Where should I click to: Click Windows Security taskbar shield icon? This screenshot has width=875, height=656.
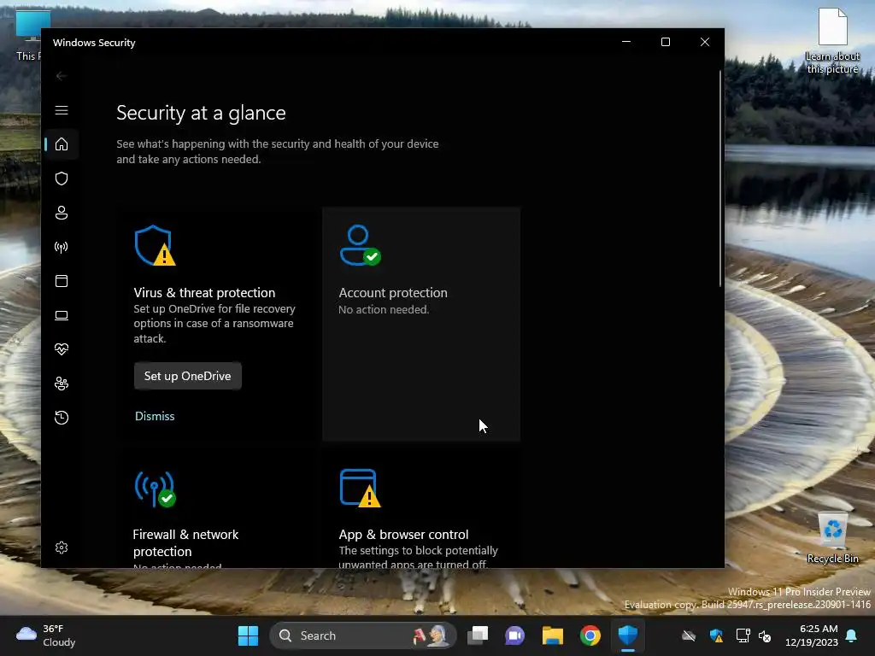(x=628, y=635)
